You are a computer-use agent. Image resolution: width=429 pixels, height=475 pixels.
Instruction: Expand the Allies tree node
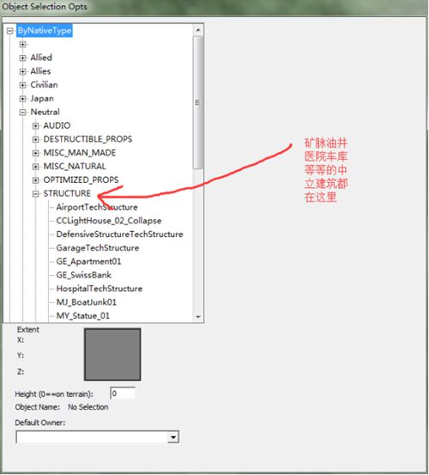pyautogui.click(x=22, y=71)
